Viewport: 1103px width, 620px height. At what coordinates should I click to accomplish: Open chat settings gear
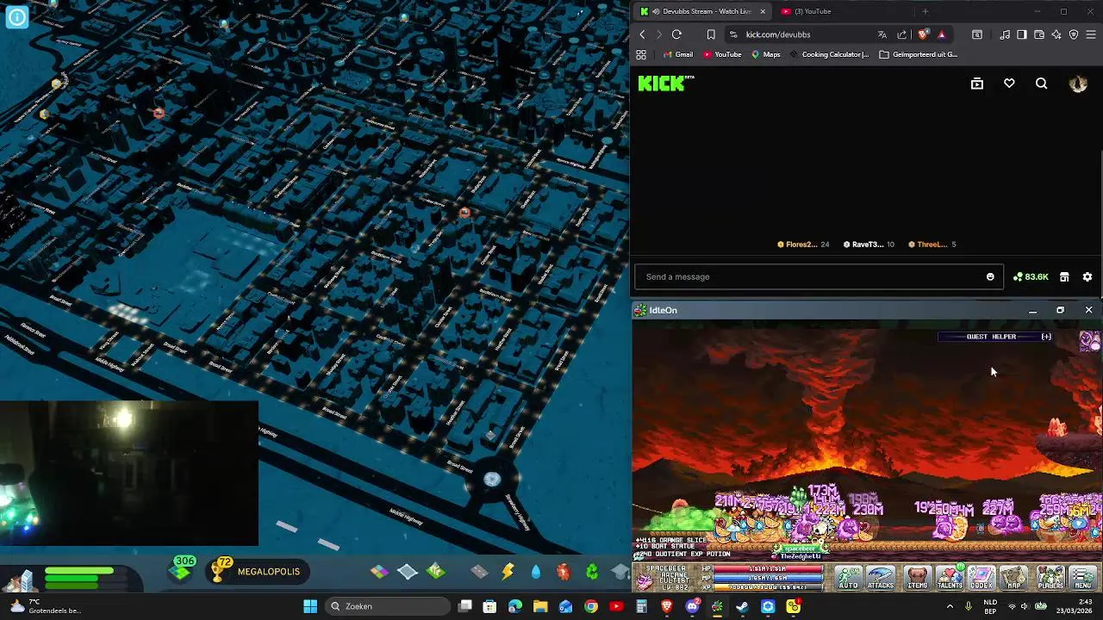(1087, 276)
